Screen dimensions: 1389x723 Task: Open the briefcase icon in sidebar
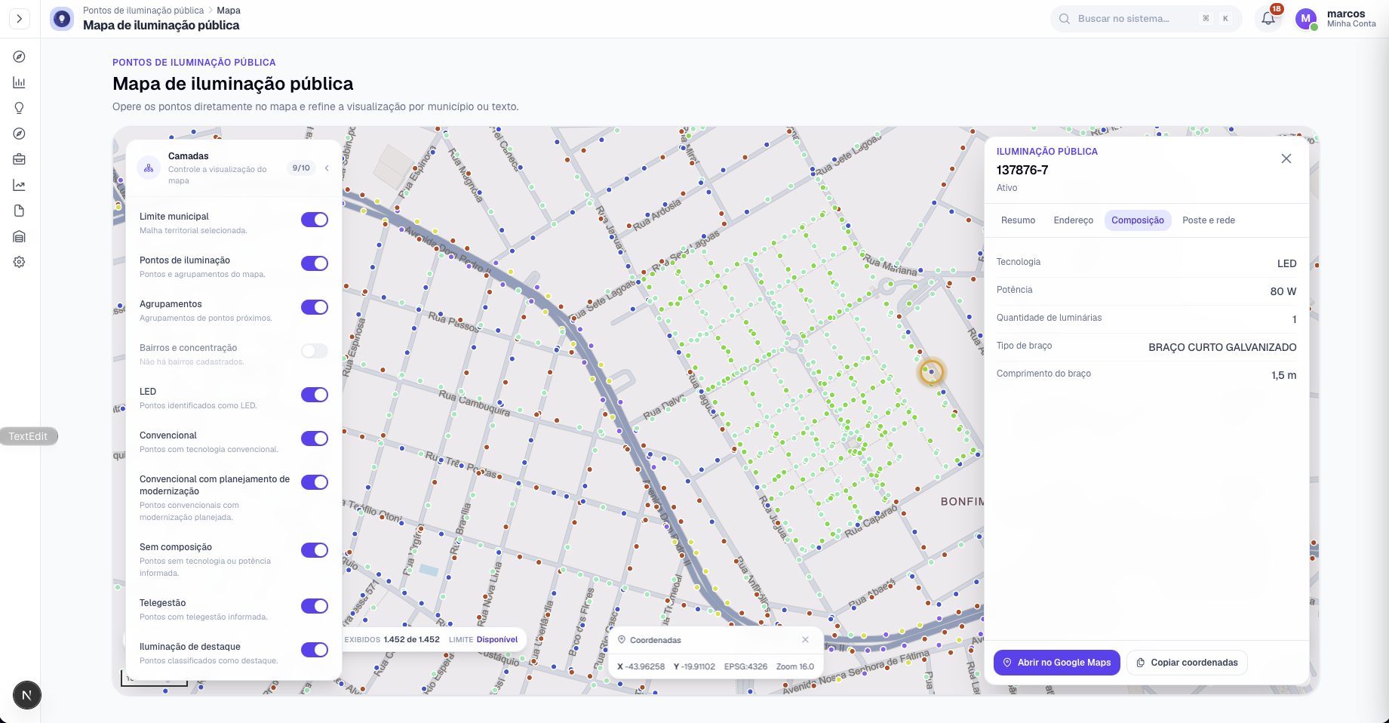point(20,159)
